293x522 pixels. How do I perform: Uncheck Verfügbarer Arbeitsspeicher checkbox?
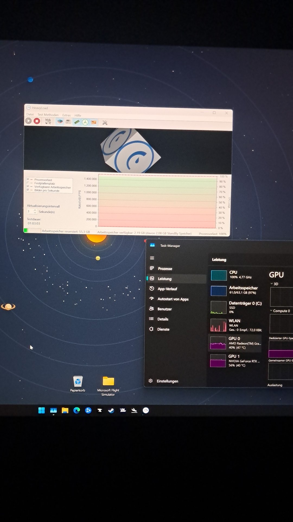coord(28,187)
